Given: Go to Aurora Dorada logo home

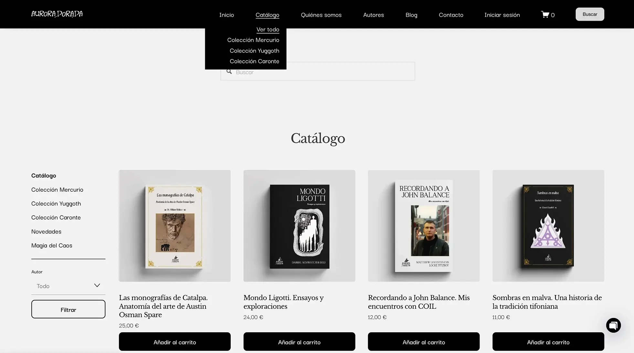Looking at the screenshot, I should click(x=57, y=14).
